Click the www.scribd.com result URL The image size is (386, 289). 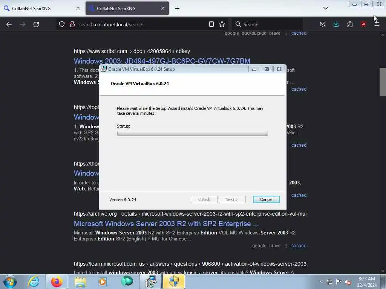coord(132,51)
